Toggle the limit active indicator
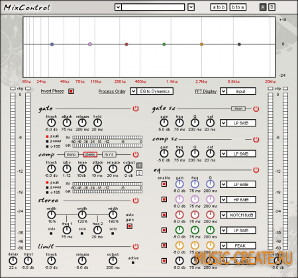298x278 pixels. click(133, 263)
